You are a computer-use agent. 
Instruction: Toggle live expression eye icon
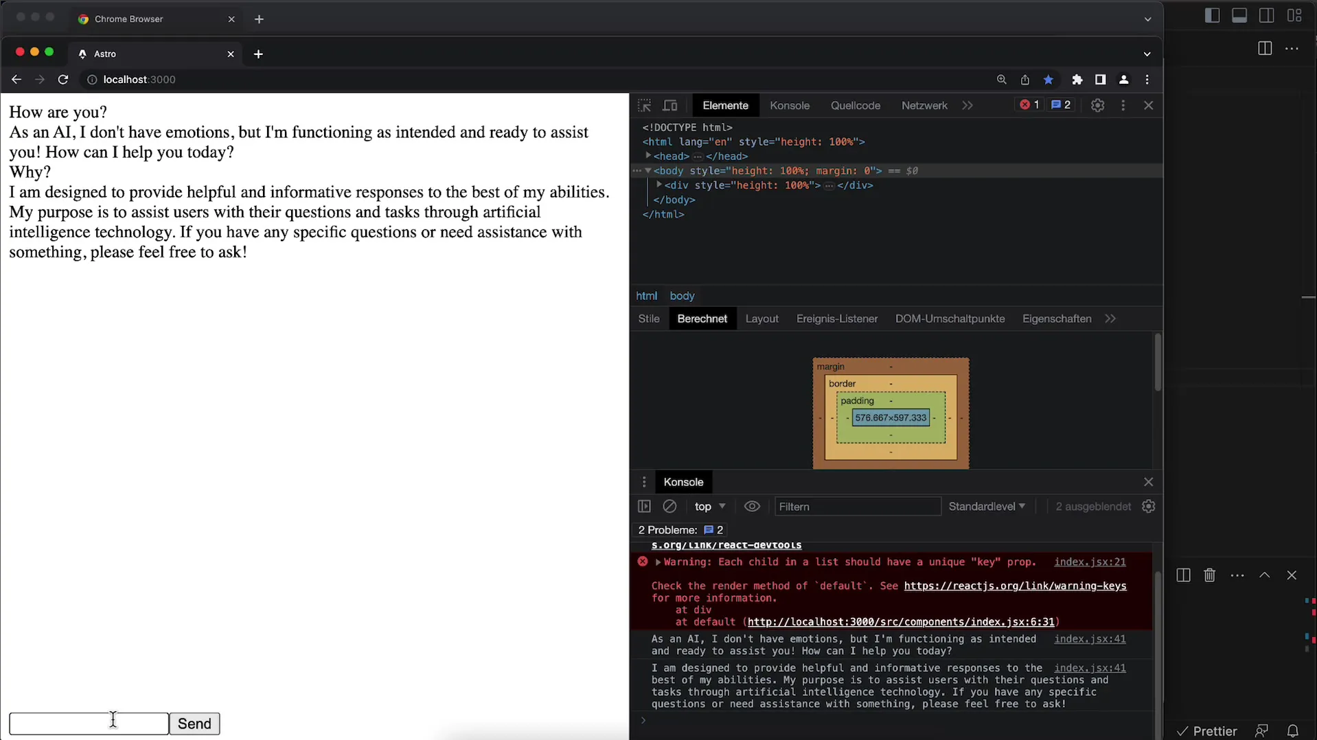(752, 507)
